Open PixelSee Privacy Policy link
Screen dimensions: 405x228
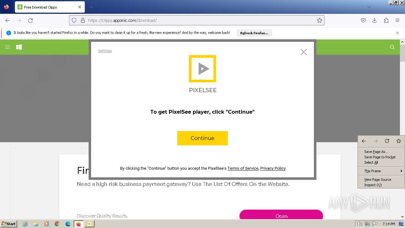pos(273,168)
